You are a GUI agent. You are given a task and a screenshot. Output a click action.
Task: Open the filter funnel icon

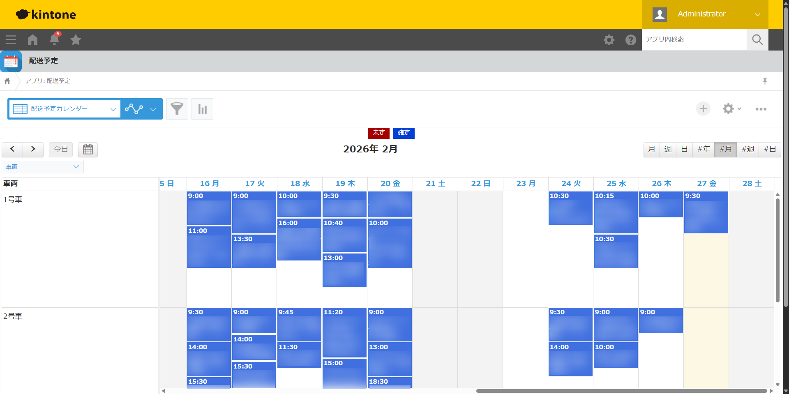pos(177,109)
